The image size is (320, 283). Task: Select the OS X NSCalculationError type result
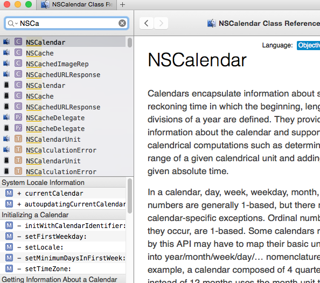coord(63,150)
